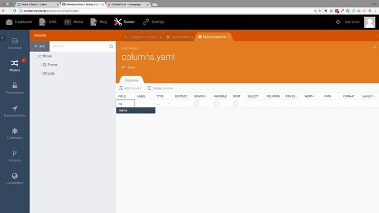
Task: Open Controllers in the sidebar
Action: [x=15, y=133]
